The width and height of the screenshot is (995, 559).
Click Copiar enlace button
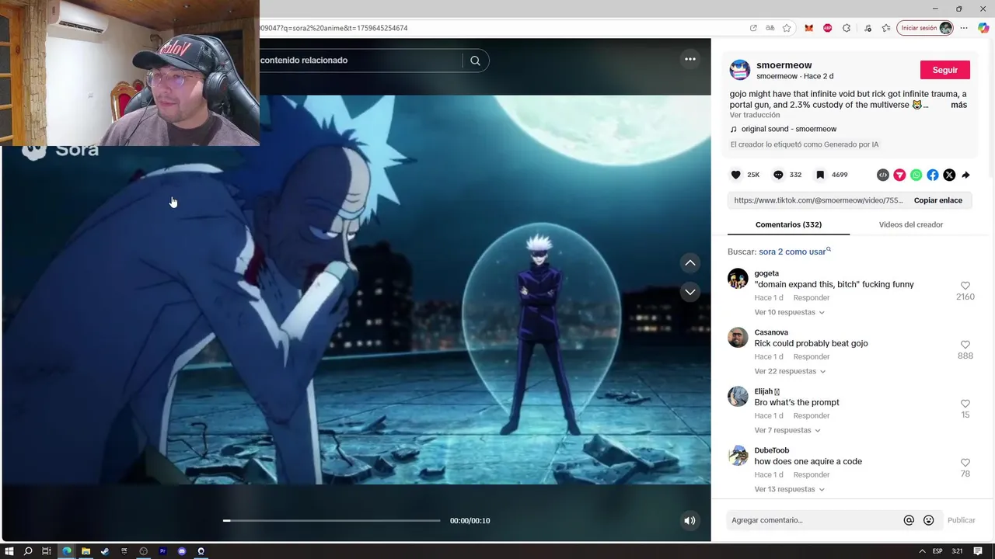[938, 200]
